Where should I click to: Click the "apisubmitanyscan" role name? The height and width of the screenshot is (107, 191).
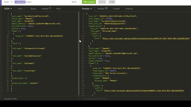coord(33,56)
